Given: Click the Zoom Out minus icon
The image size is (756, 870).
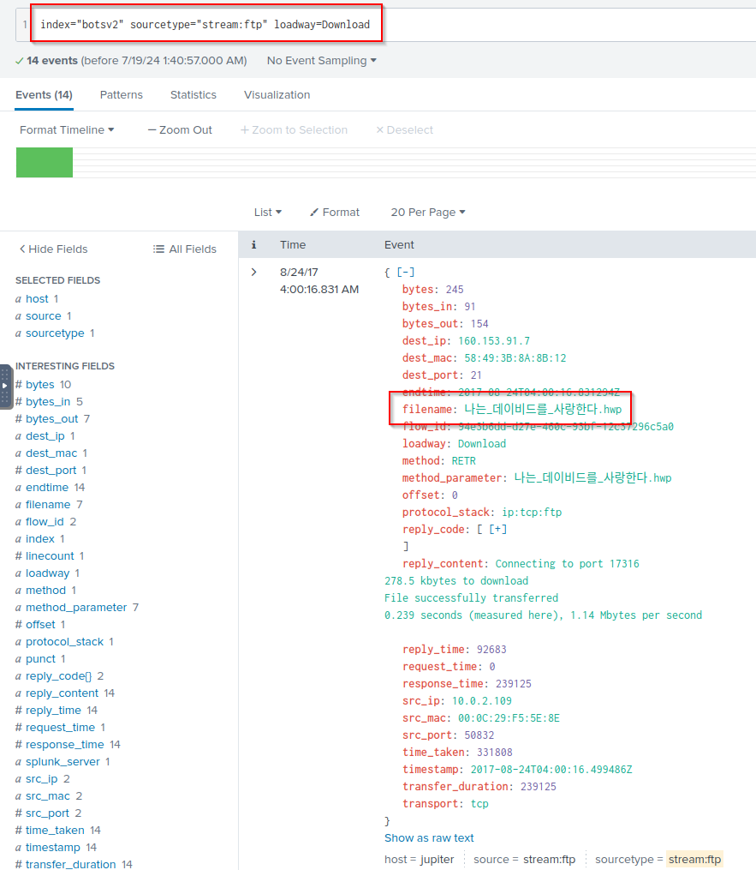Looking at the screenshot, I should (152, 130).
